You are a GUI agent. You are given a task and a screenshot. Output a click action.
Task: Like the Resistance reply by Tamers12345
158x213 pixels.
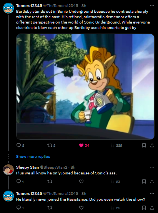(81, 208)
